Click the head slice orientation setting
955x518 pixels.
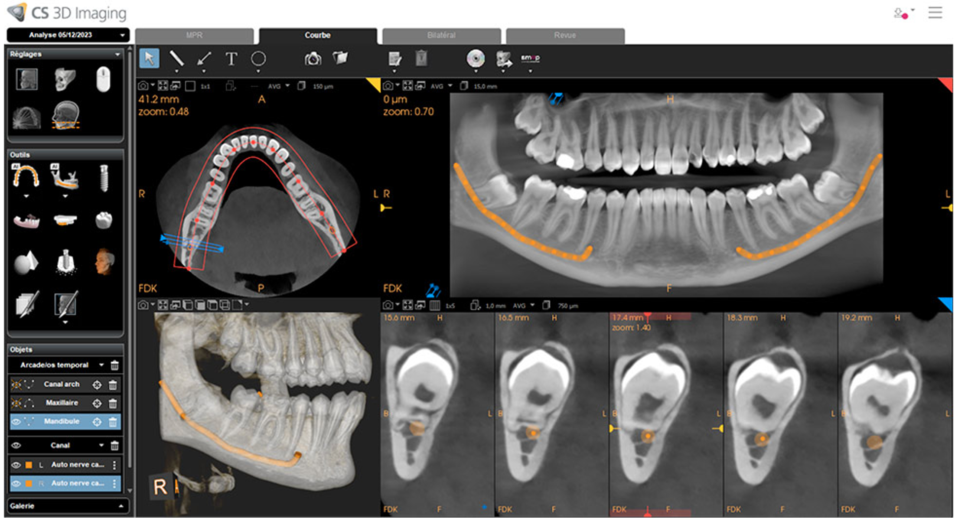point(65,115)
